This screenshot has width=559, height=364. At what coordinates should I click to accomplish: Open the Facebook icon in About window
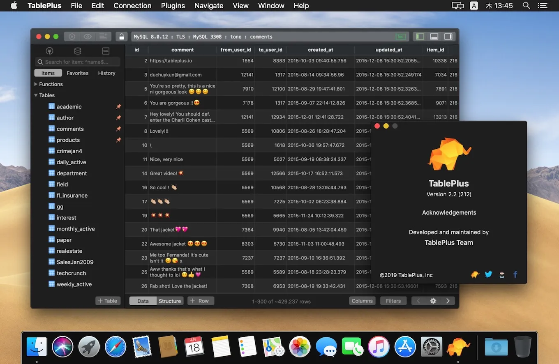click(x=515, y=274)
